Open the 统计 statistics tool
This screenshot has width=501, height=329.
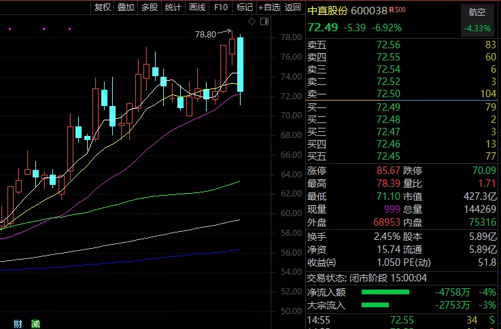173,7
